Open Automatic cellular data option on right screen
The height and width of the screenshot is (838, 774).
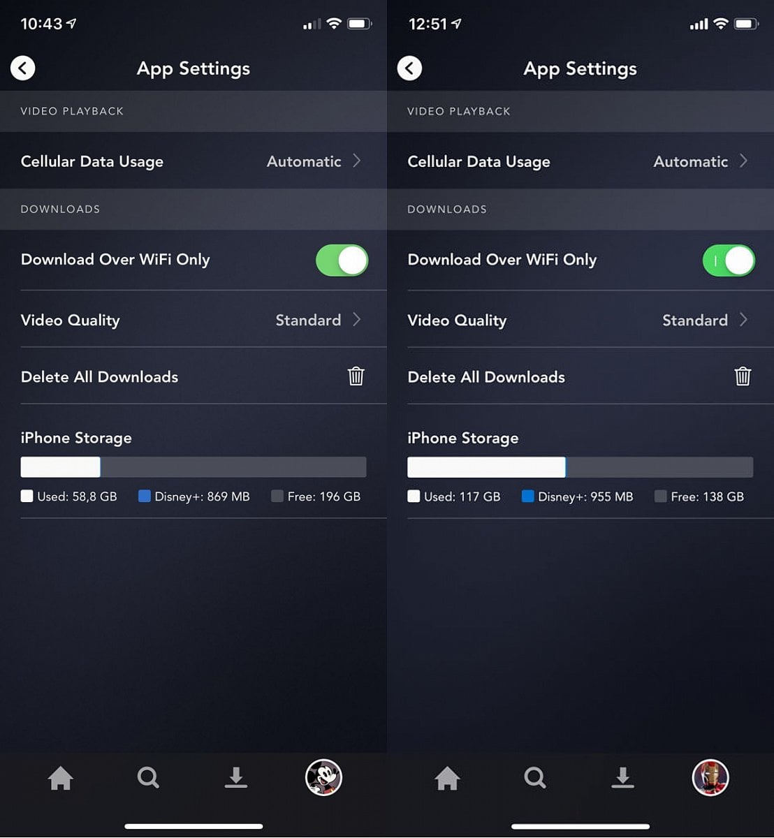coord(691,161)
